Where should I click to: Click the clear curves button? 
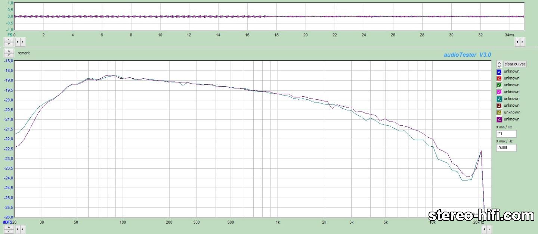515,64
